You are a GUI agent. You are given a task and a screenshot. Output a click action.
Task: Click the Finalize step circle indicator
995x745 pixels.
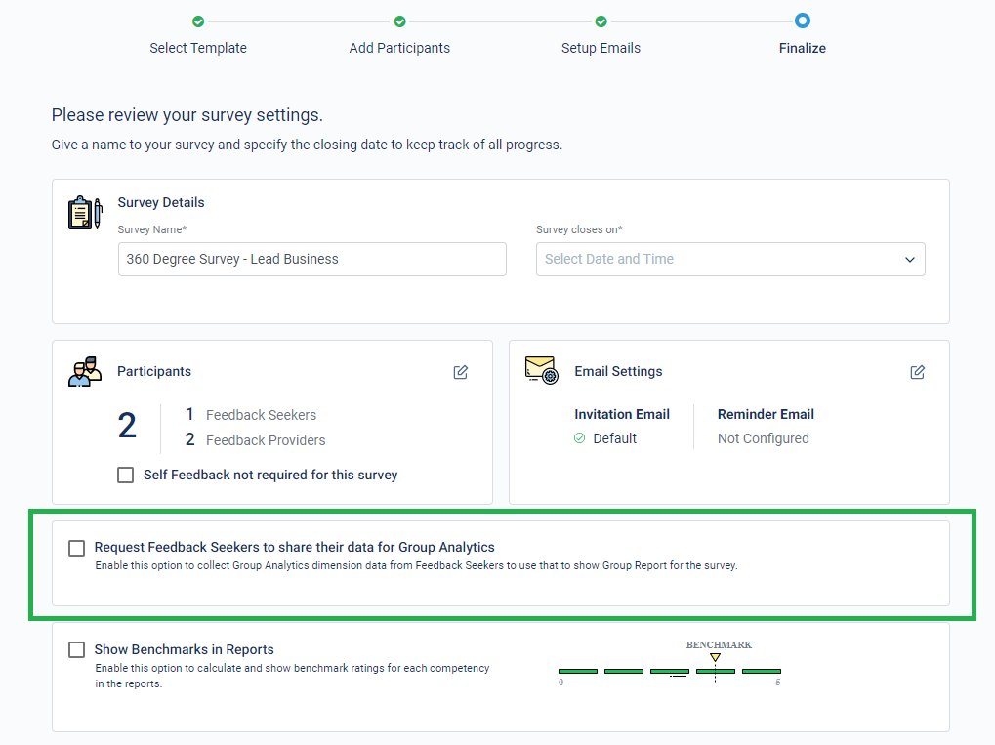(x=802, y=21)
